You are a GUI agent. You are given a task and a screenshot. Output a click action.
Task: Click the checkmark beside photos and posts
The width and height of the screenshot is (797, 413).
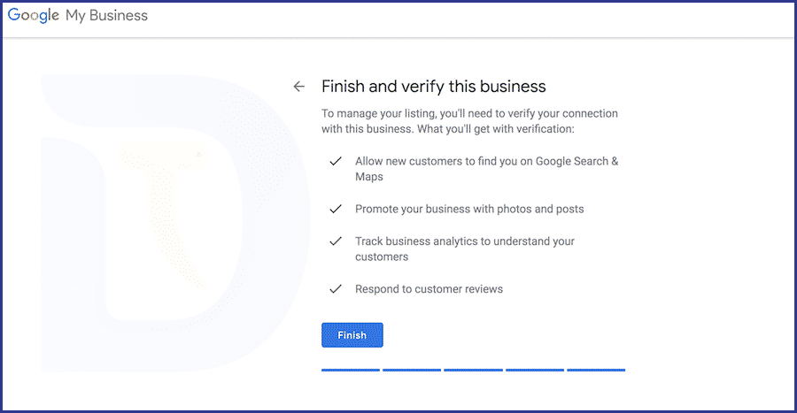[x=336, y=209]
